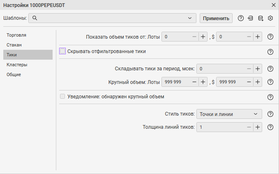279x174 pixels.
Task: Click help icon for Толщина линий тиков
Action: (x=270, y=127)
